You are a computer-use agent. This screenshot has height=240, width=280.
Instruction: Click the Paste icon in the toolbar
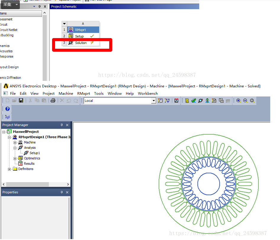(44, 100)
